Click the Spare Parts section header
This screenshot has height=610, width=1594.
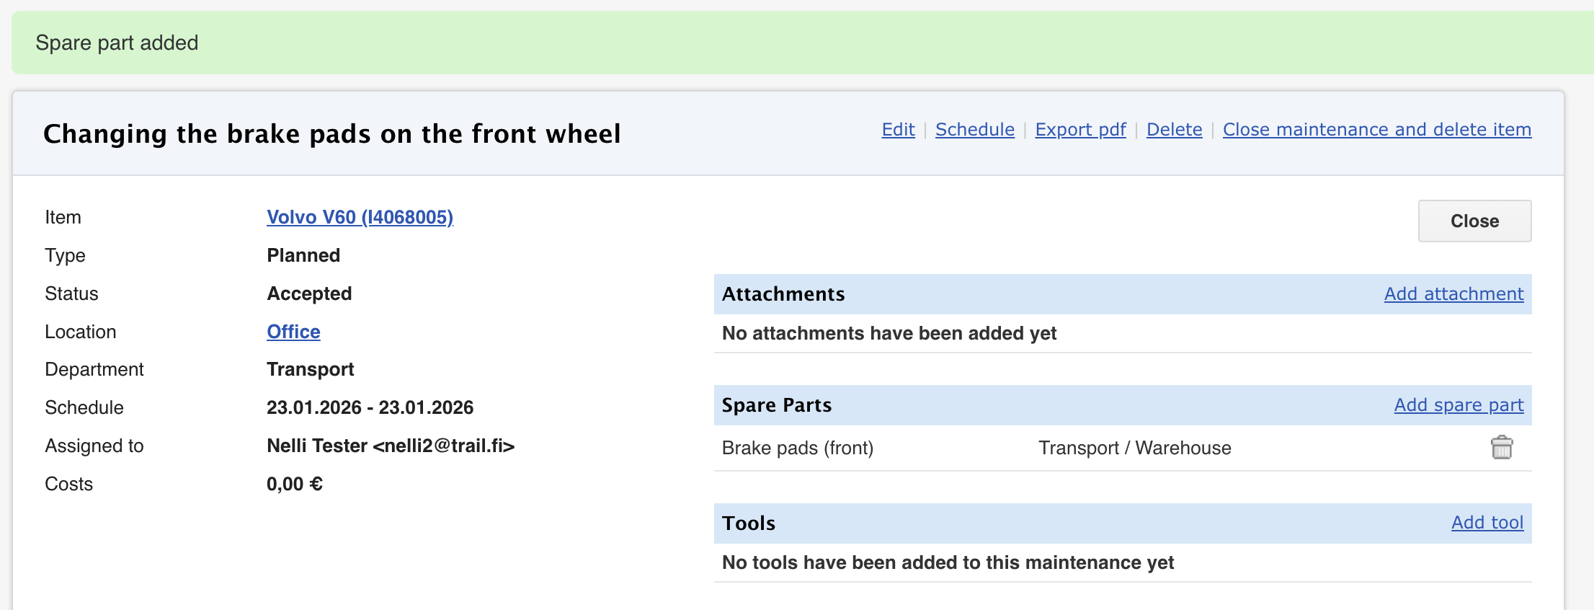[x=777, y=405]
